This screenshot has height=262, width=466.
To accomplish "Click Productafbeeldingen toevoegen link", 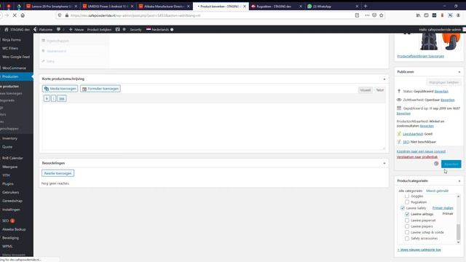I will [x=421, y=56].
